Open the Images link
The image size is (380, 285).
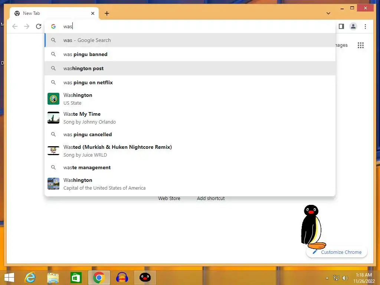tap(341, 45)
